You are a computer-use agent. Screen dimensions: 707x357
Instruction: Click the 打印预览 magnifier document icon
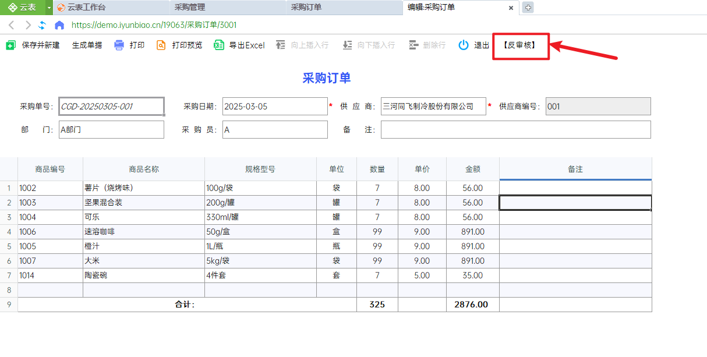coord(161,45)
